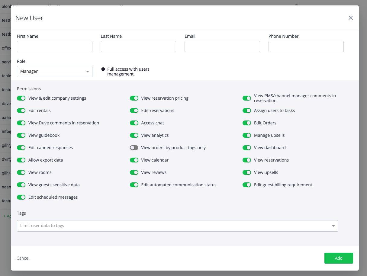Open the Limit user data to tags field

click(172, 226)
